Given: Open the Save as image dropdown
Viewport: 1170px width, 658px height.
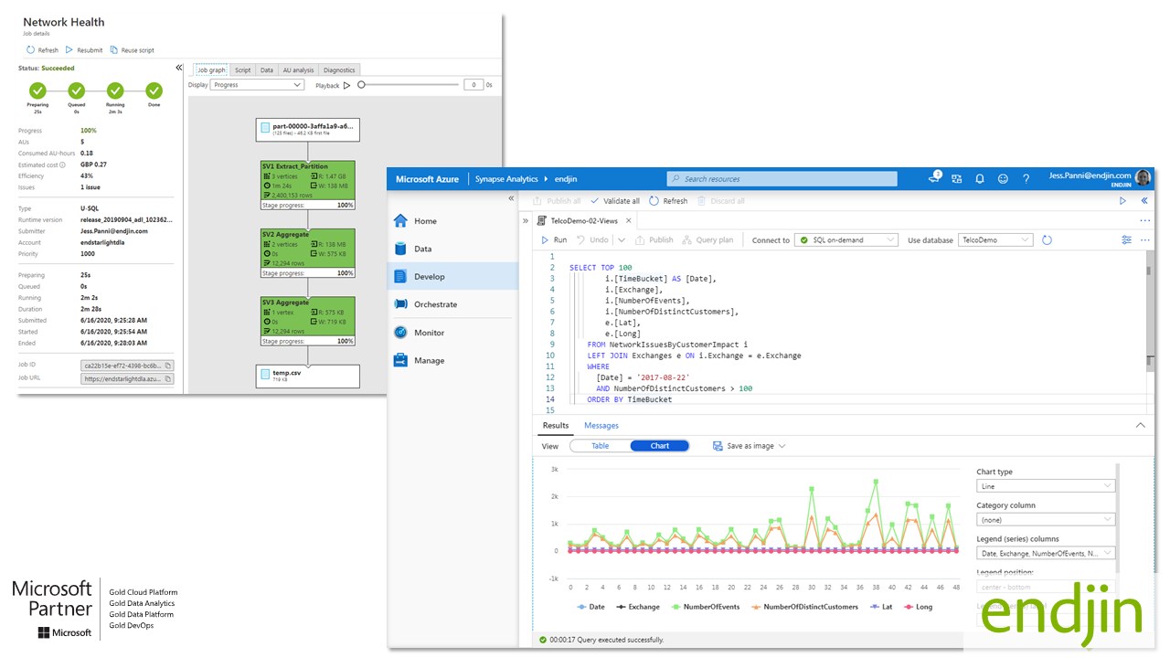Looking at the screenshot, I should (x=749, y=446).
